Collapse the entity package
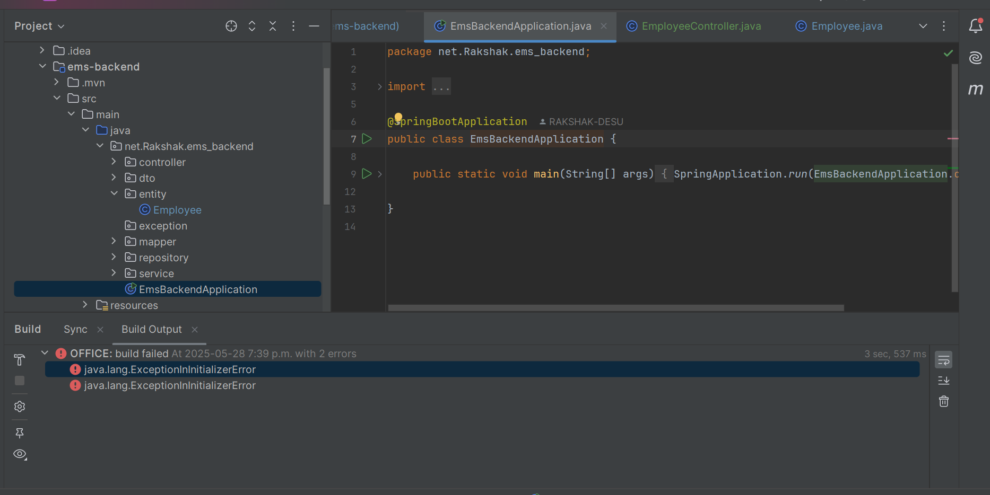The height and width of the screenshot is (495, 990). [114, 193]
